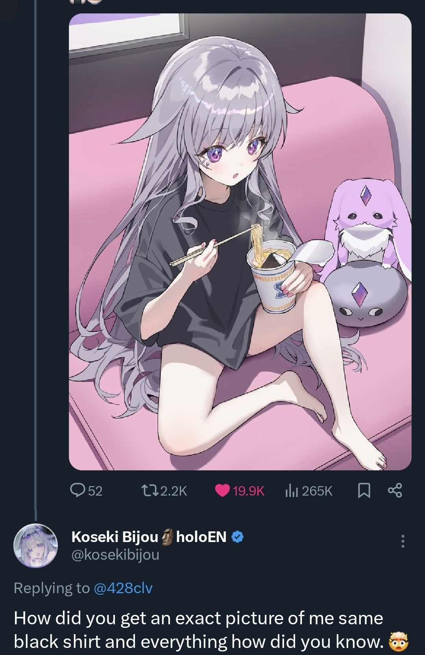The width and height of the screenshot is (425, 655).
Task: Tap the moai emoji beside Koseki Bijou
Action: point(167,537)
